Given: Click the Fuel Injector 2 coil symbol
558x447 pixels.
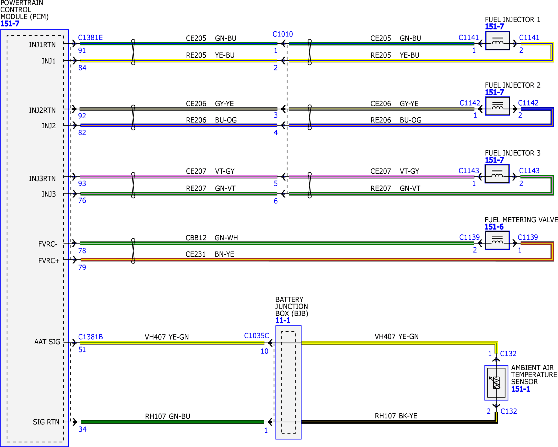Looking at the screenshot, I should 497,106.
